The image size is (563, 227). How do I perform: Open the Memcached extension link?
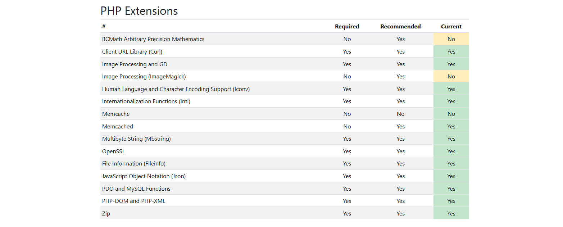118,126
